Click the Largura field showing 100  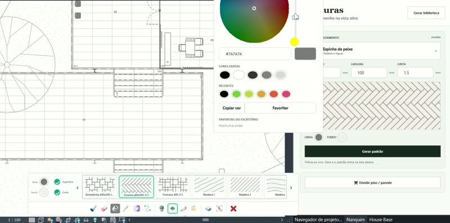pos(369,73)
